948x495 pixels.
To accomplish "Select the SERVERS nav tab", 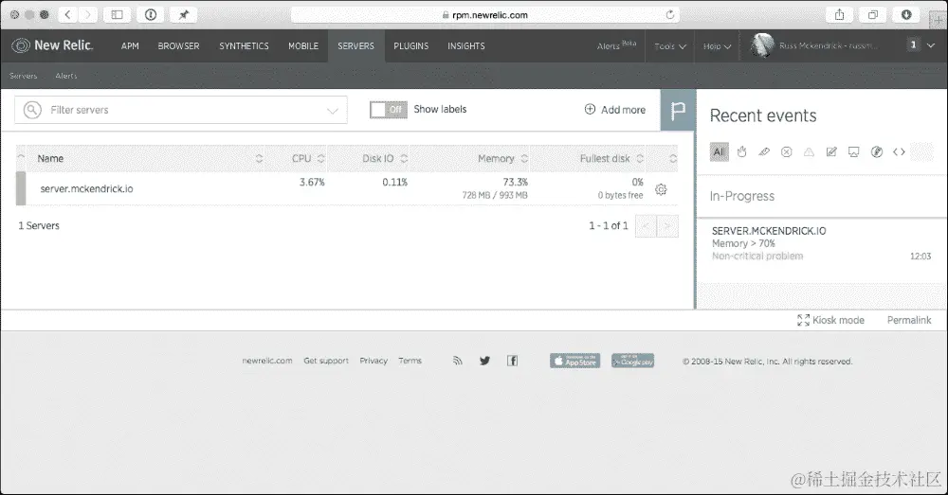I will coord(356,45).
